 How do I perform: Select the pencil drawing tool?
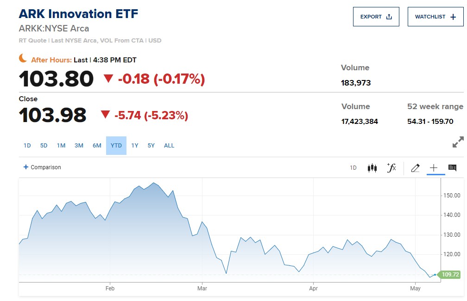pyautogui.click(x=415, y=168)
